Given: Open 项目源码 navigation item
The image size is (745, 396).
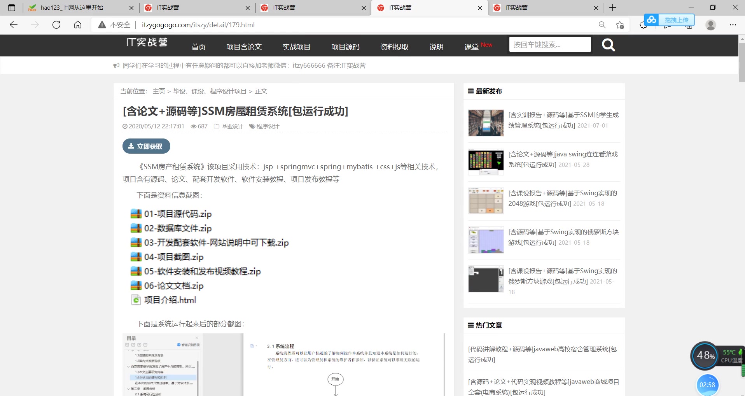Looking at the screenshot, I should tap(345, 47).
